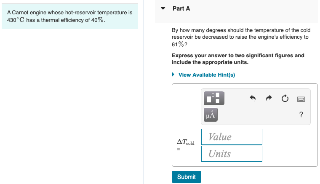Collapse Part A using the black triangle
This screenshot has height=184, width=320.
[163, 8]
